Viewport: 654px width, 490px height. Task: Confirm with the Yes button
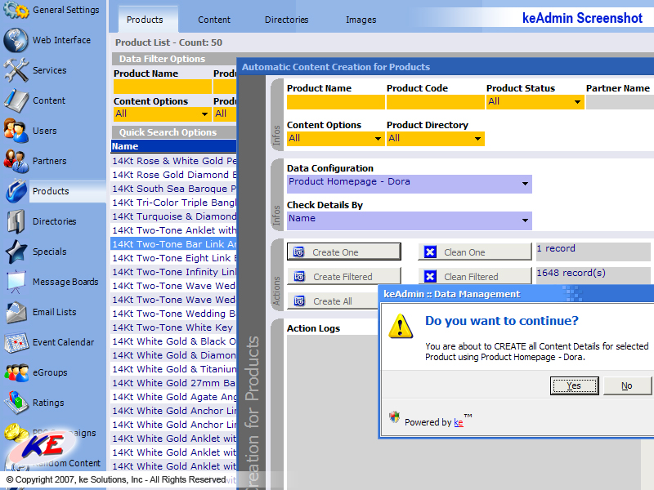point(575,385)
